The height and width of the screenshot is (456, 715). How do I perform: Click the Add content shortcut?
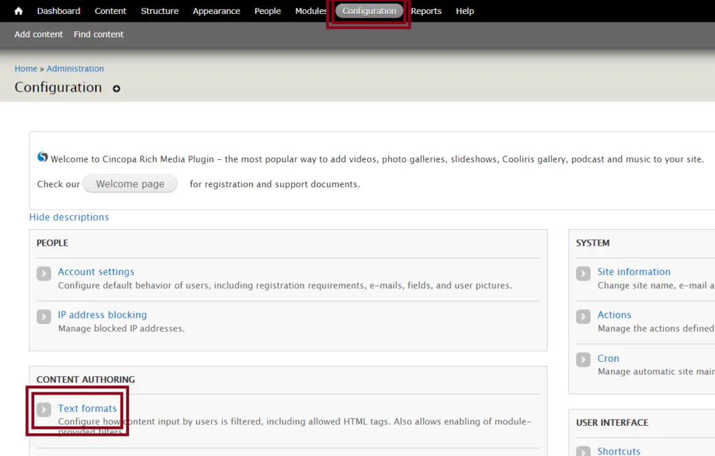pyautogui.click(x=38, y=34)
